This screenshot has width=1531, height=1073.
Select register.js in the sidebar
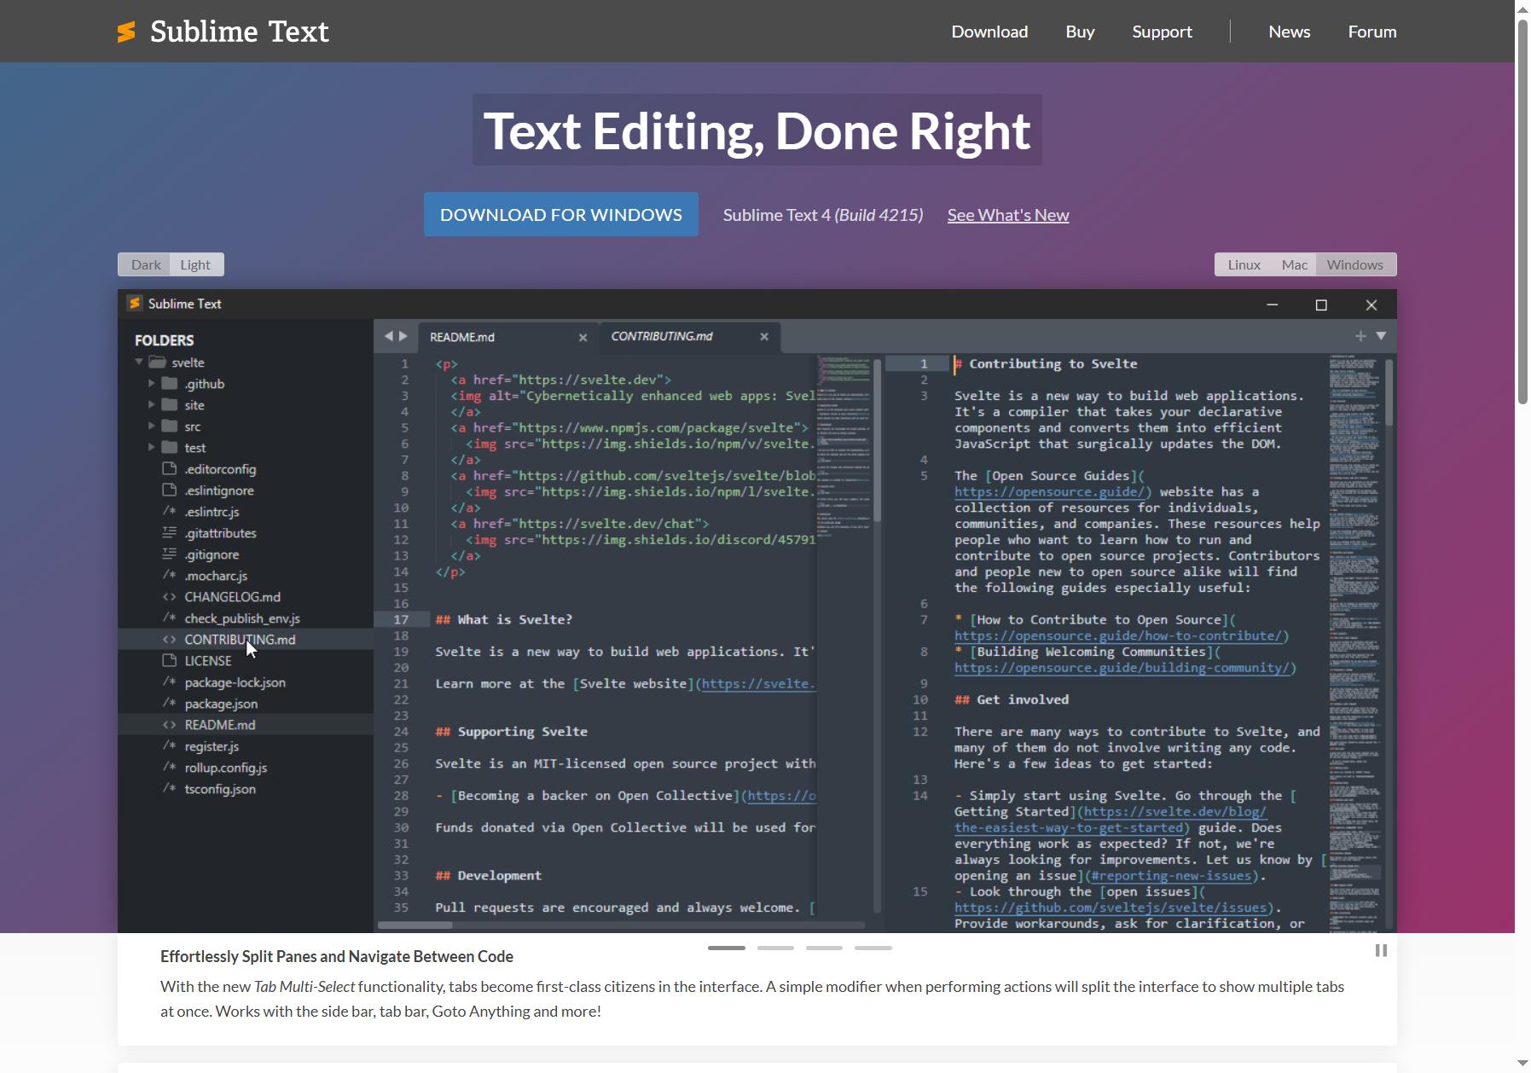click(246, 746)
